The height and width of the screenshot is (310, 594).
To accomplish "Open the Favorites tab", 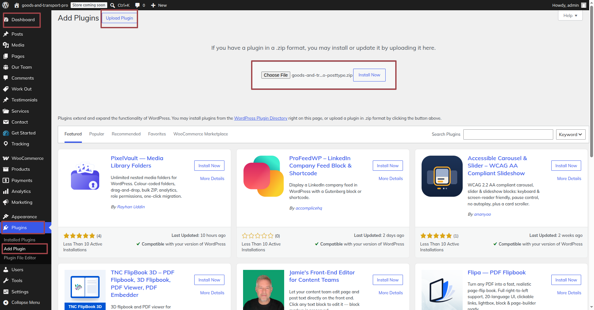I will [157, 134].
